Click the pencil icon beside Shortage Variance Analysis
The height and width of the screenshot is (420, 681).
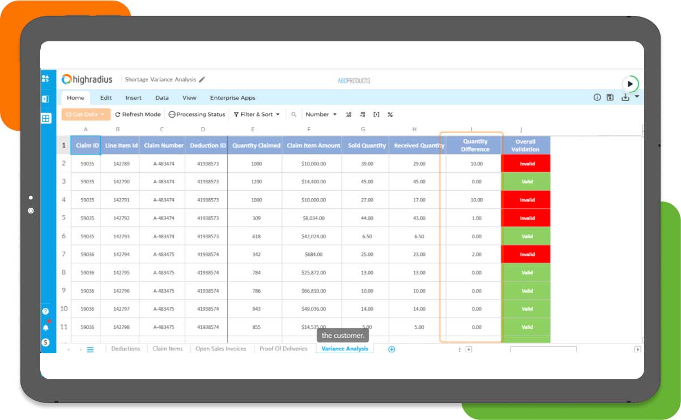[203, 79]
